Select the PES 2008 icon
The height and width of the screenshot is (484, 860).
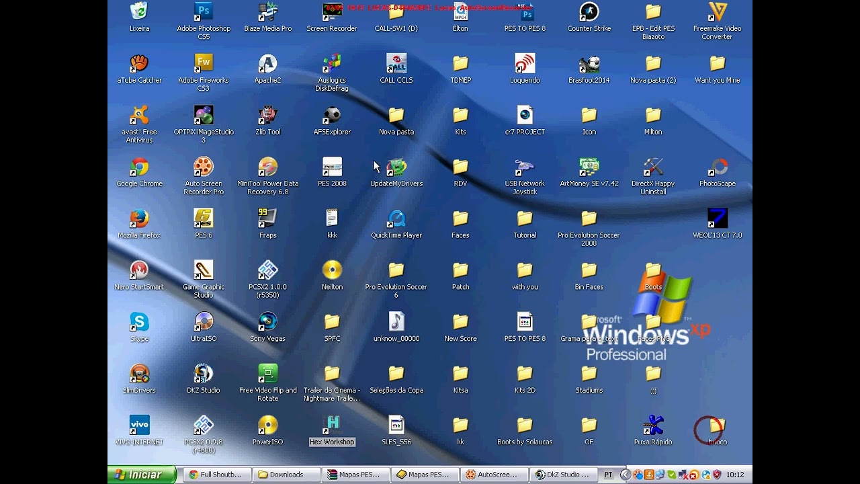pos(332,167)
